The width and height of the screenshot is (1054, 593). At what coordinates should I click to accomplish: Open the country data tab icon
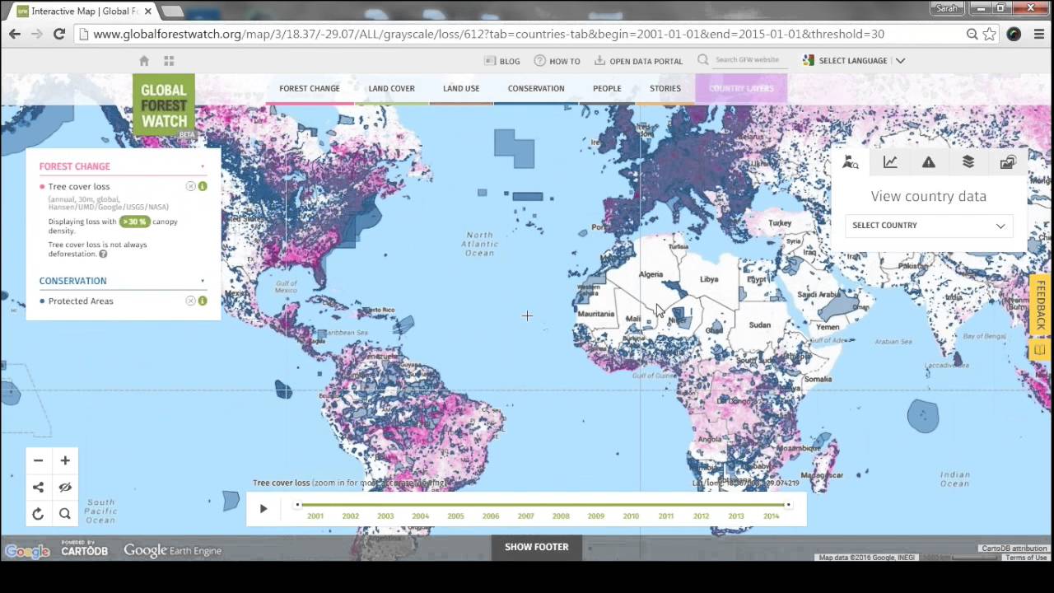pos(851,162)
